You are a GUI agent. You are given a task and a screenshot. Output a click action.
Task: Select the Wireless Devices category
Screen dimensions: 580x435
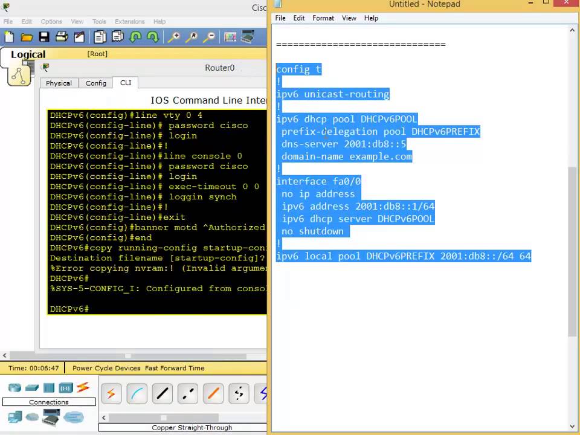[x=66, y=388]
